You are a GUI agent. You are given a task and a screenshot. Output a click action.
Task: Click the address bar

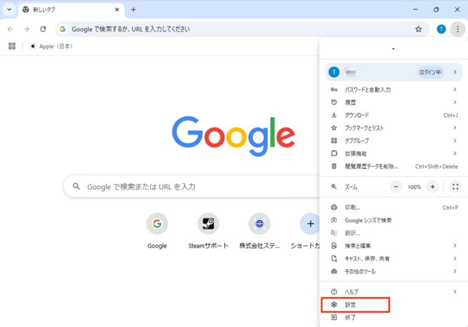tap(242, 29)
